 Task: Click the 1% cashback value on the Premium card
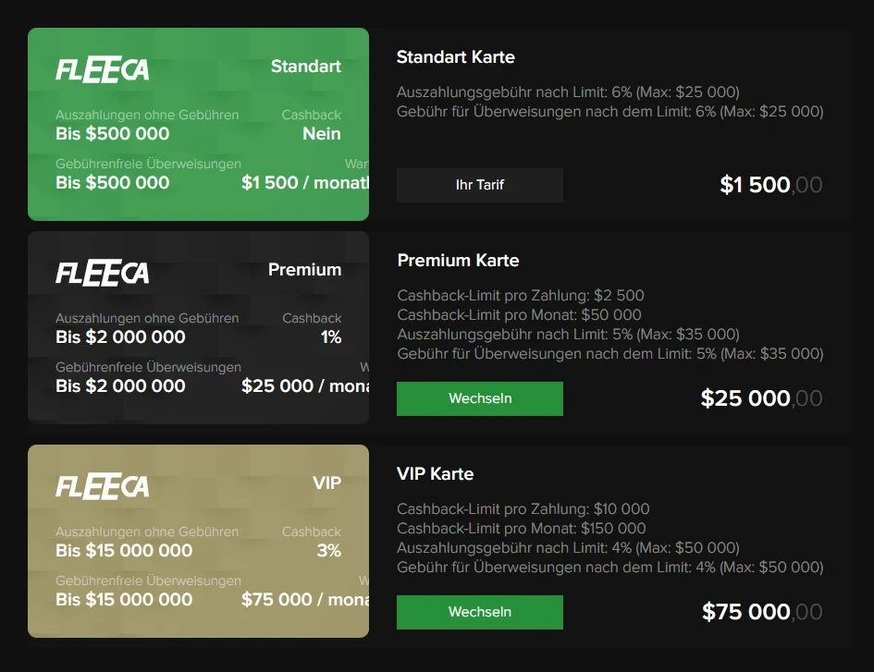[x=331, y=337]
